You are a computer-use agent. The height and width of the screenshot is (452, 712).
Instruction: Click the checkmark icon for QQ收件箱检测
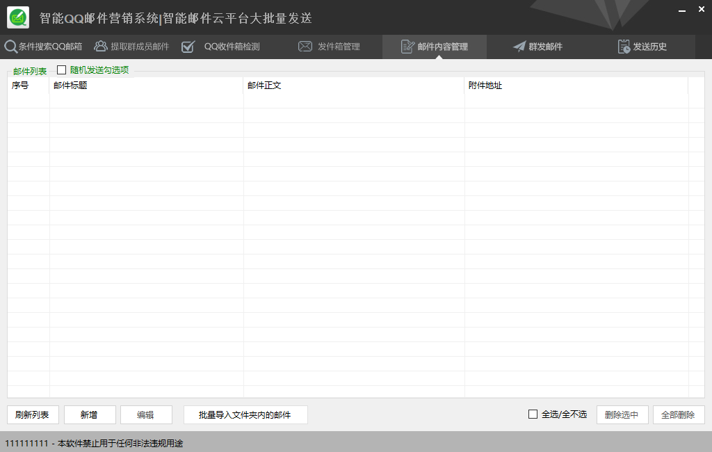tap(188, 47)
